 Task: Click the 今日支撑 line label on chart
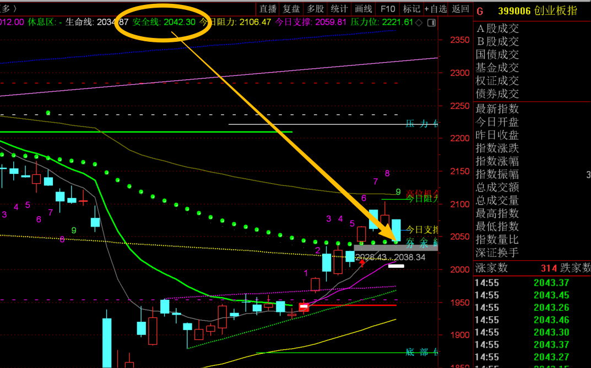click(x=422, y=229)
